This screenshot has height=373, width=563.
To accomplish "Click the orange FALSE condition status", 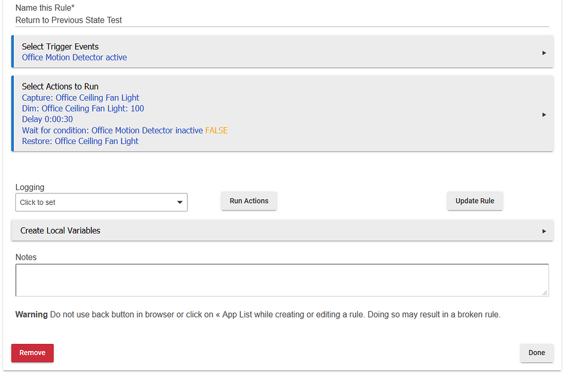I will pyautogui.click(x=216, y=130).
